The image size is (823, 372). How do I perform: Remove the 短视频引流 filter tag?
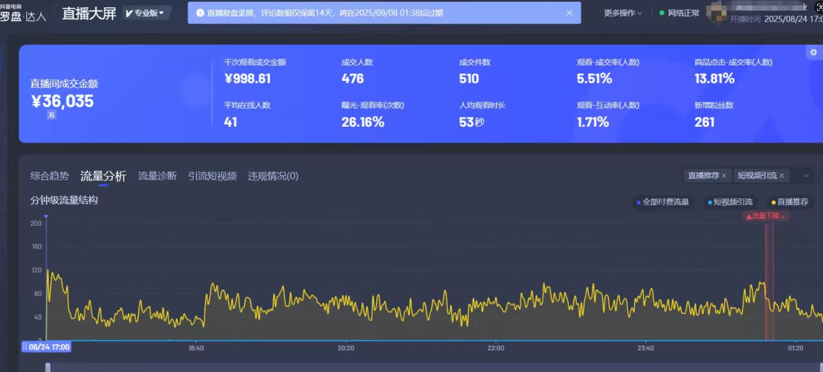point(782,176)
